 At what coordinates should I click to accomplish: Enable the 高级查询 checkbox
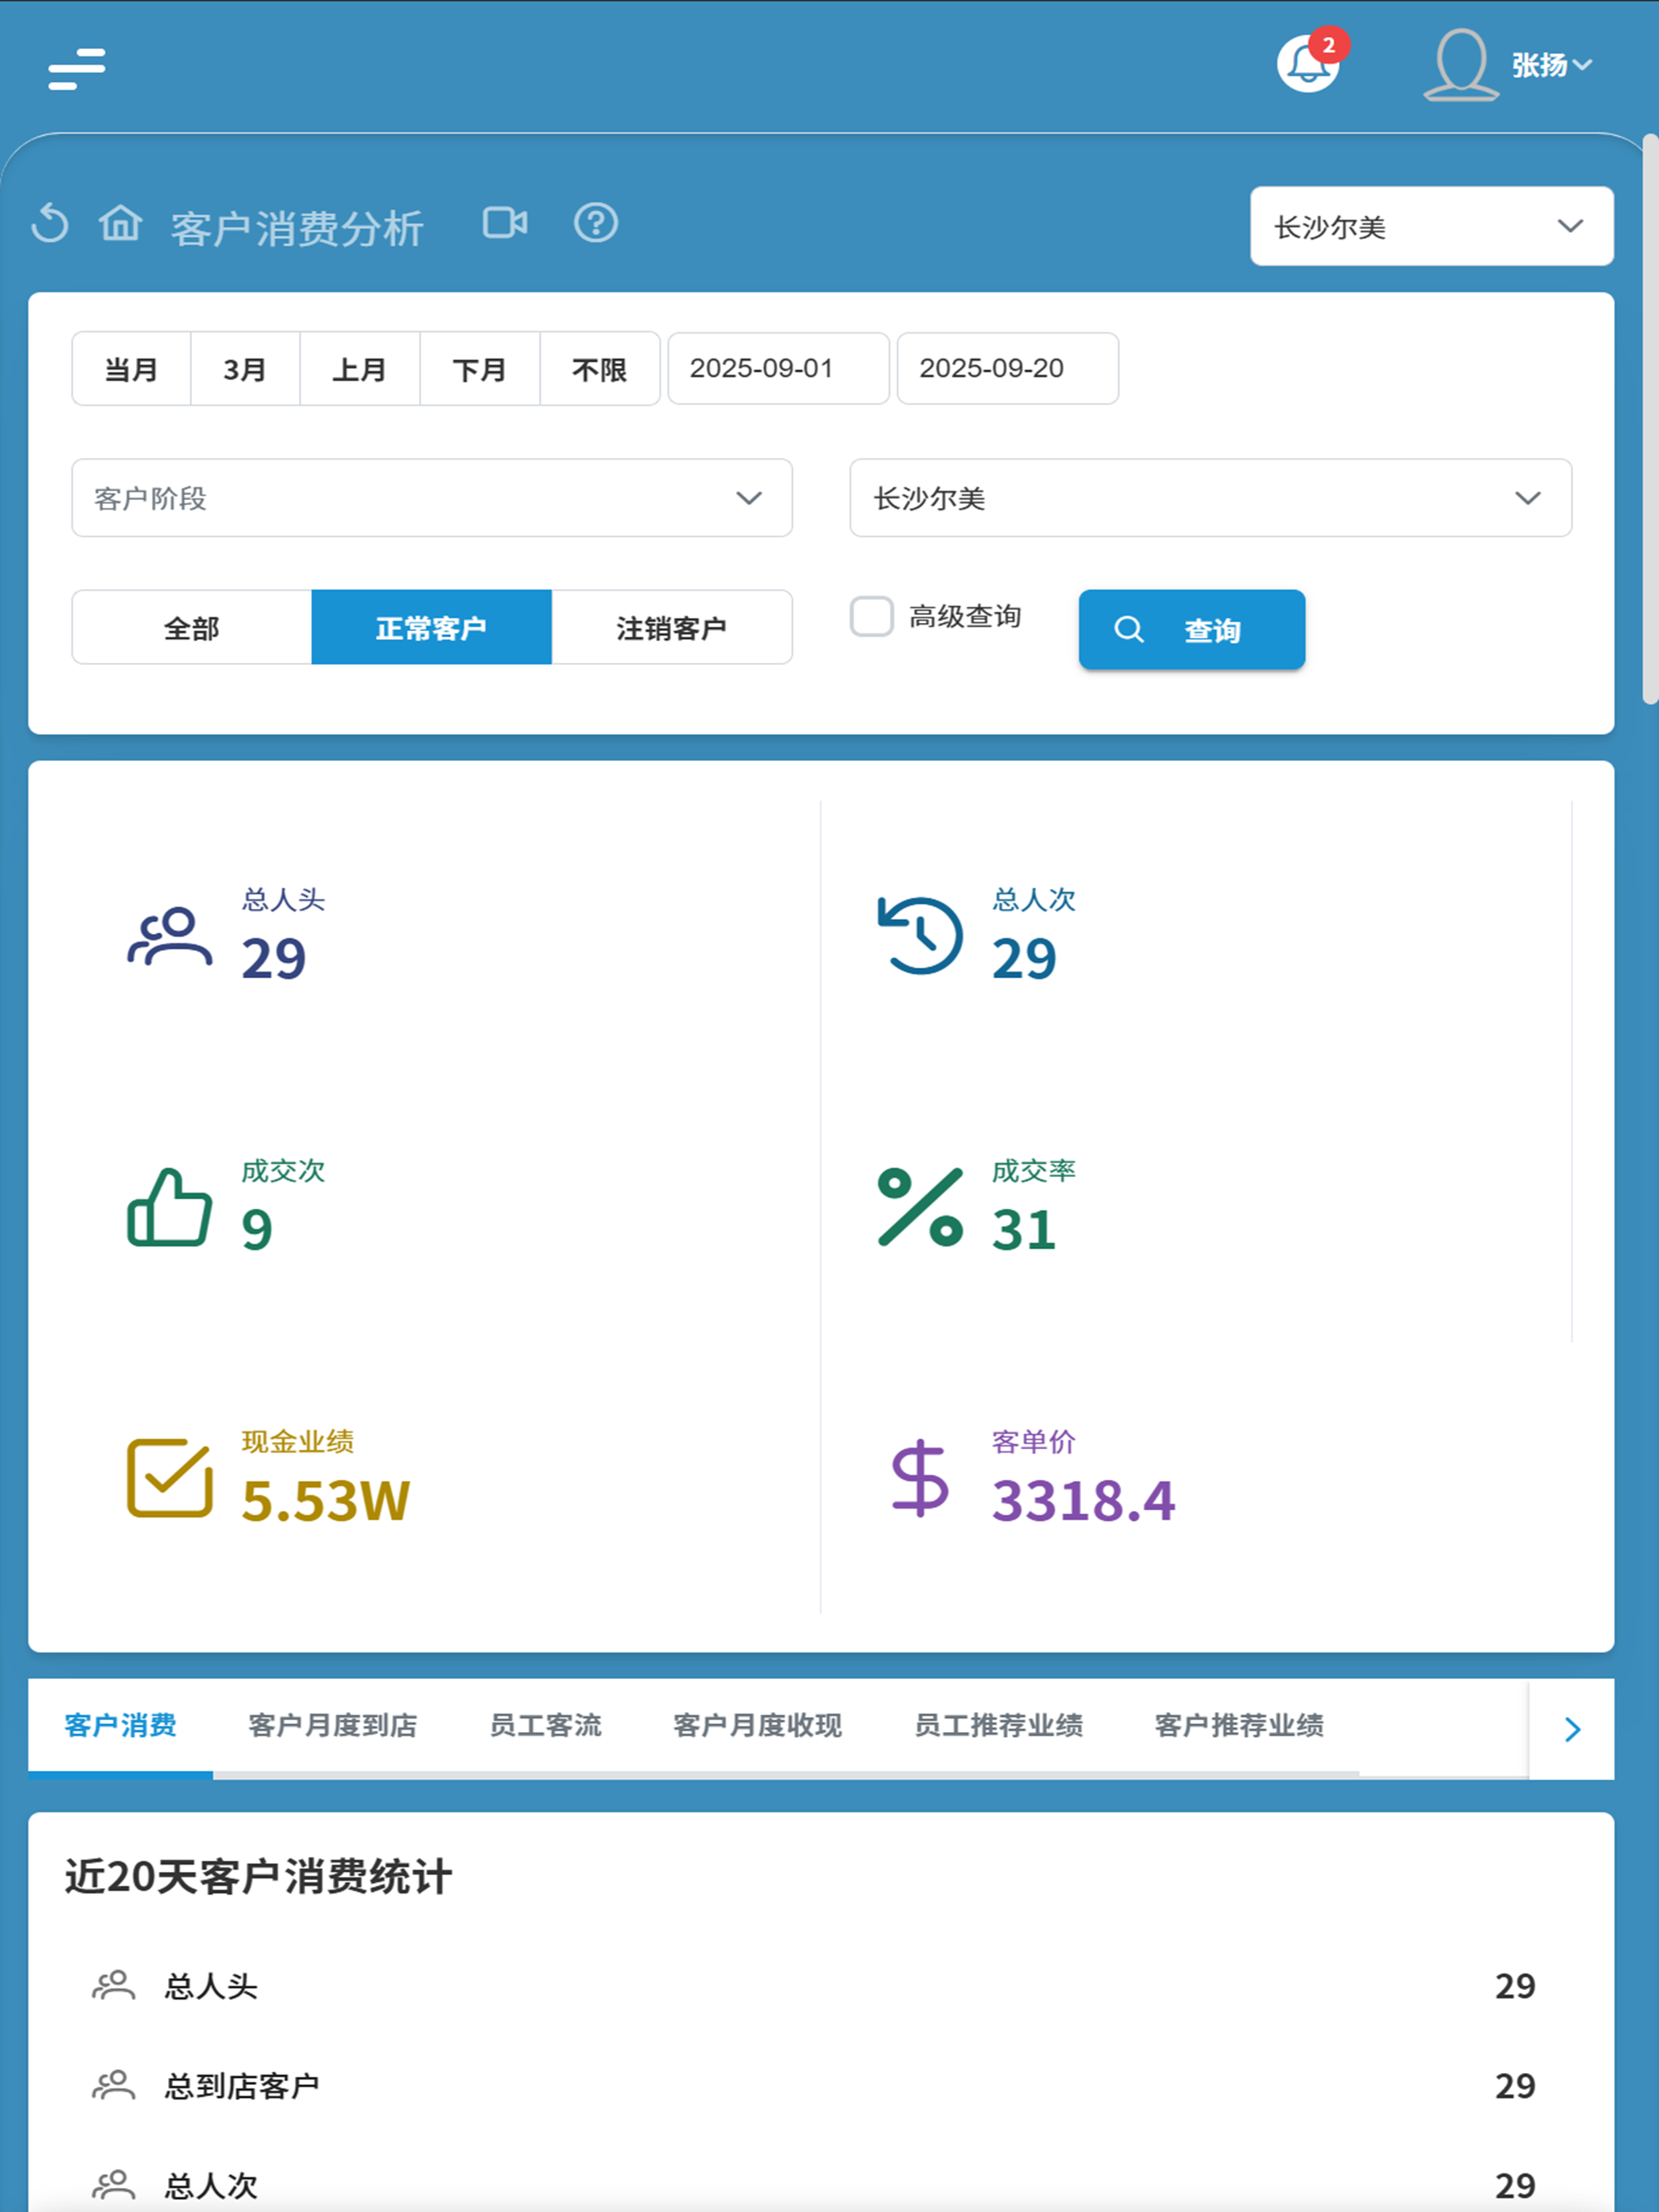(x=872, y=616)
